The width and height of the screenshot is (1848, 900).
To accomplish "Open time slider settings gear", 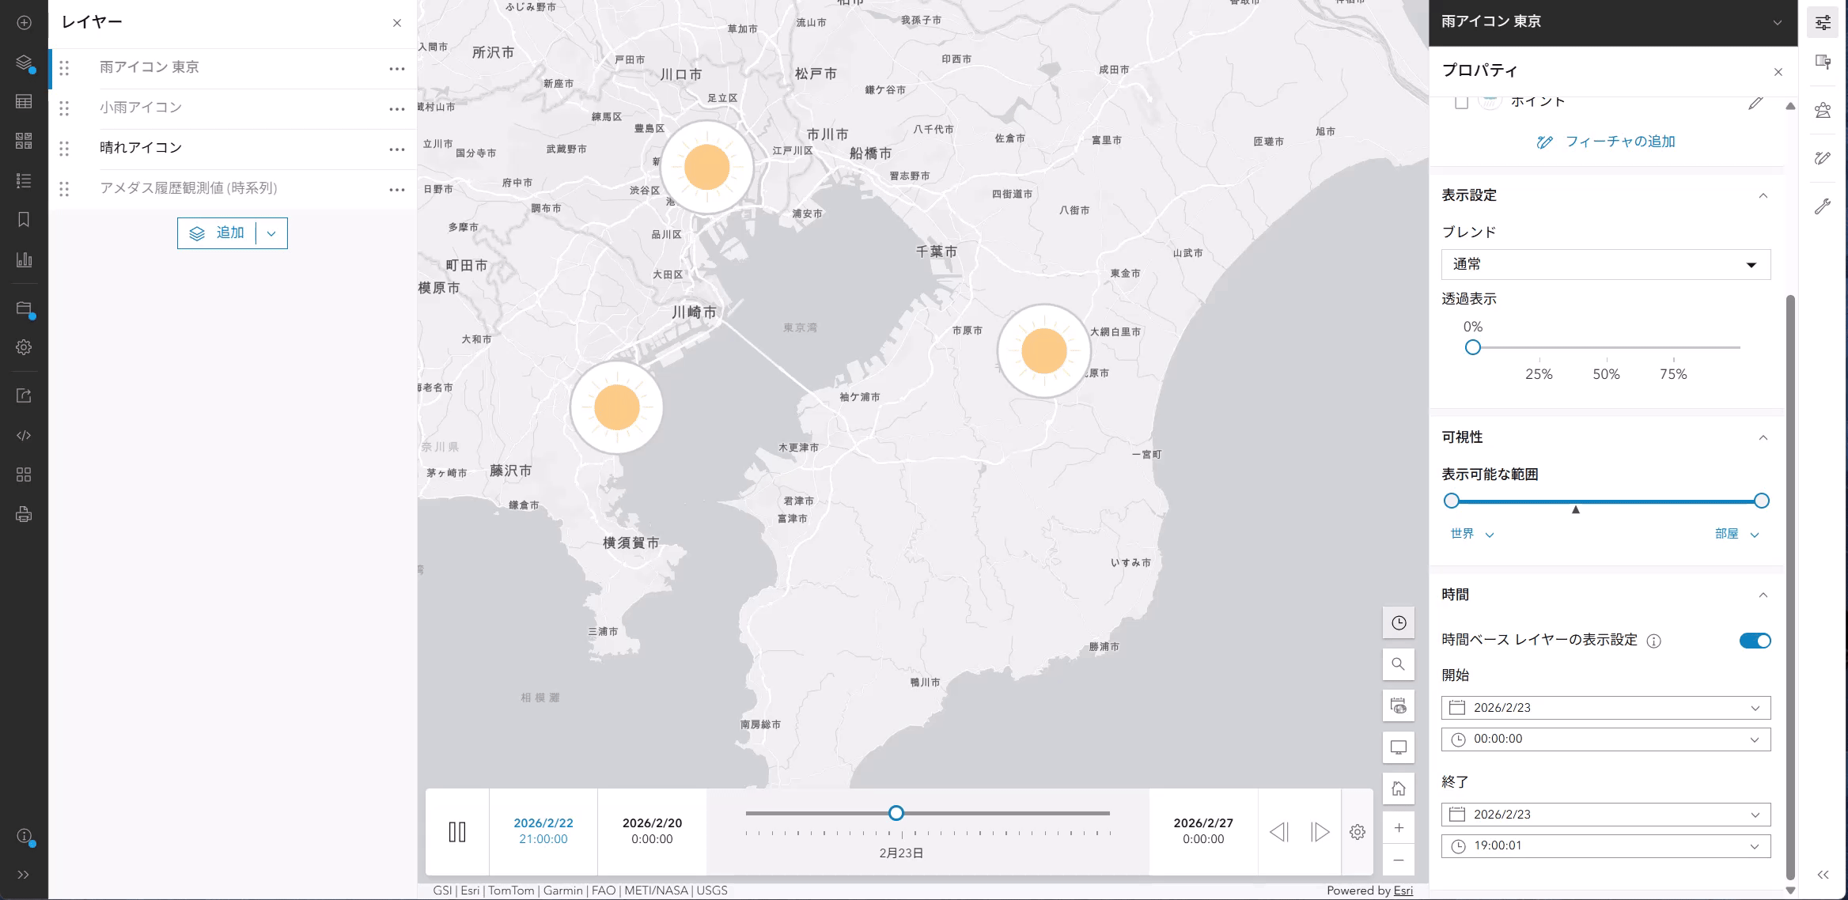I will 1357,832.
